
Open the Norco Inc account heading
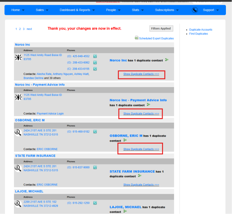(x=23, y=45)
